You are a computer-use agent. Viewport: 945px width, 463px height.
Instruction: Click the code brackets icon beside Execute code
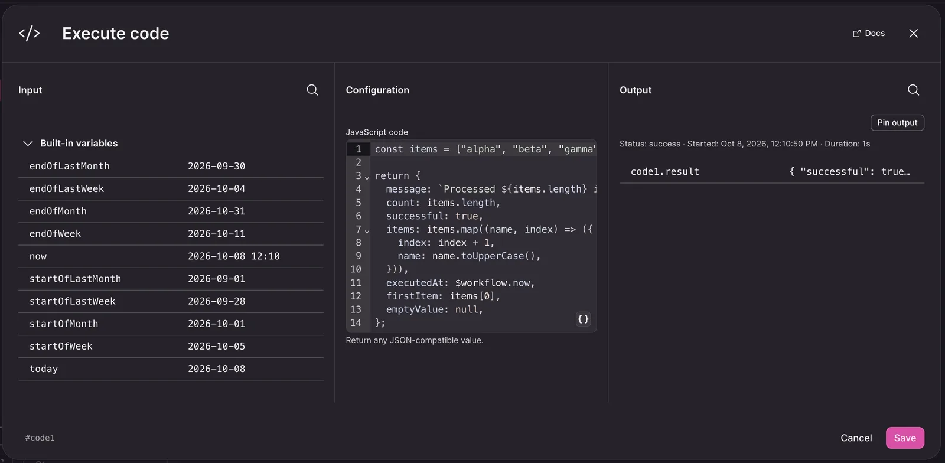coord(29,34)
